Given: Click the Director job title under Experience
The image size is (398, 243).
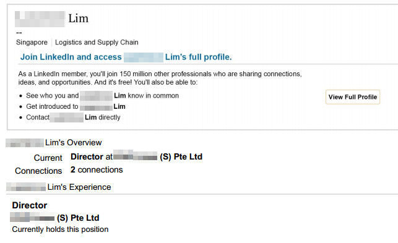Looking at the screenshot, I should [x=30, y=205].
